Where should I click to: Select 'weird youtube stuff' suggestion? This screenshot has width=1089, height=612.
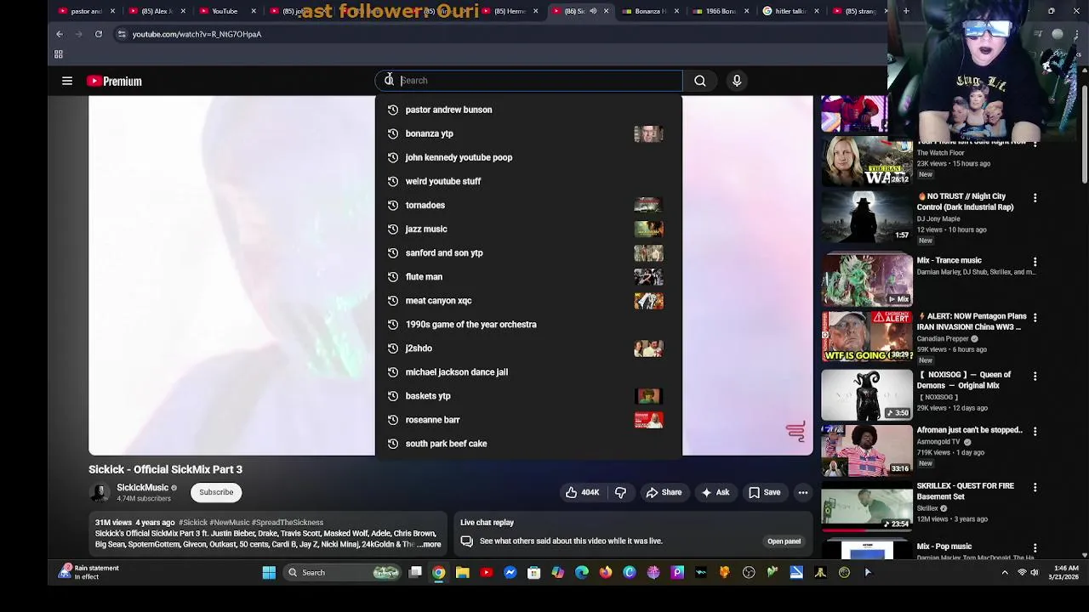pos(528,181)
